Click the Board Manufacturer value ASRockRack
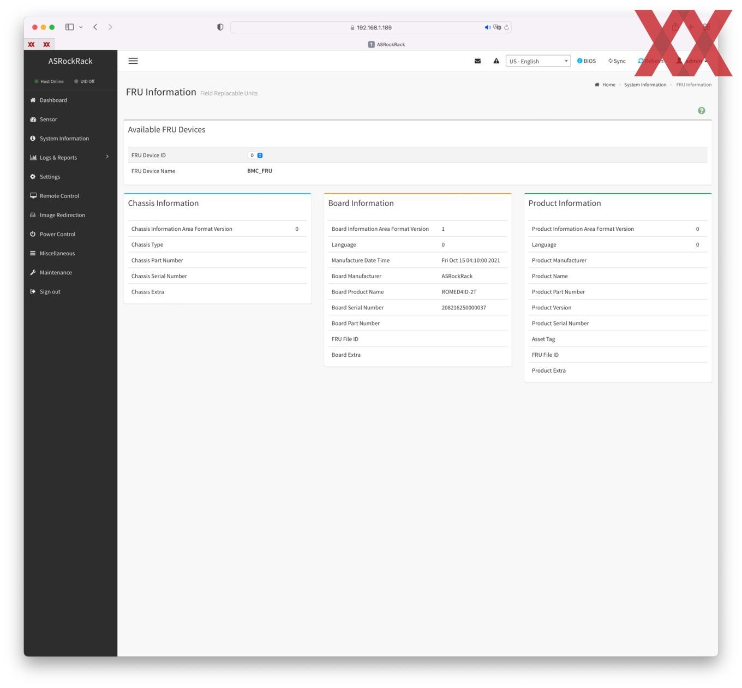 pos(457,276)
